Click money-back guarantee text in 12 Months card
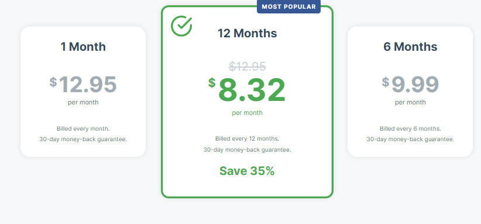Screen dimensions: 481x224 pos(248,150)
